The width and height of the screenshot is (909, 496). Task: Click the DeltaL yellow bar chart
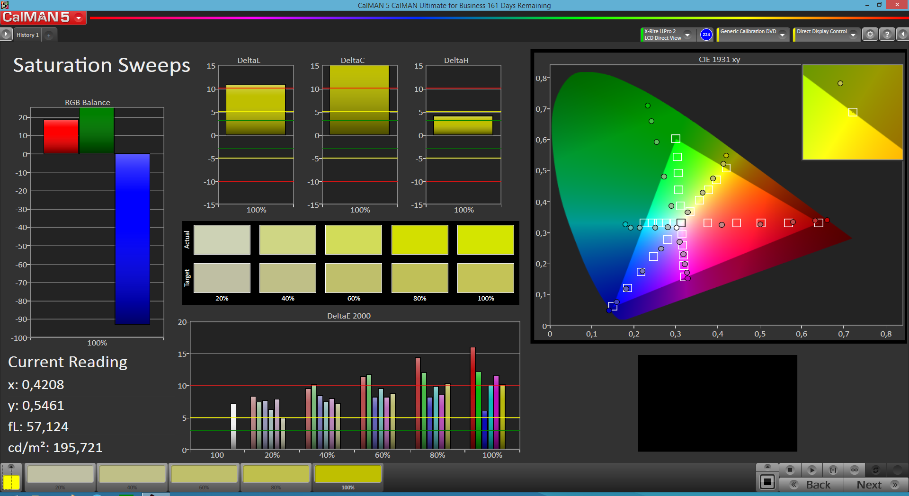(x=256, y=110)
